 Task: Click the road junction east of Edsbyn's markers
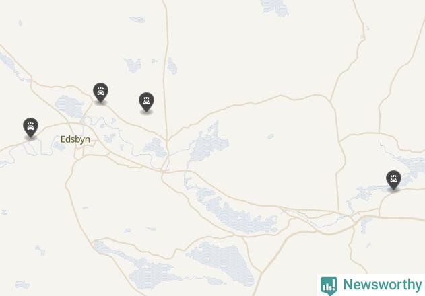click(167, 140)
